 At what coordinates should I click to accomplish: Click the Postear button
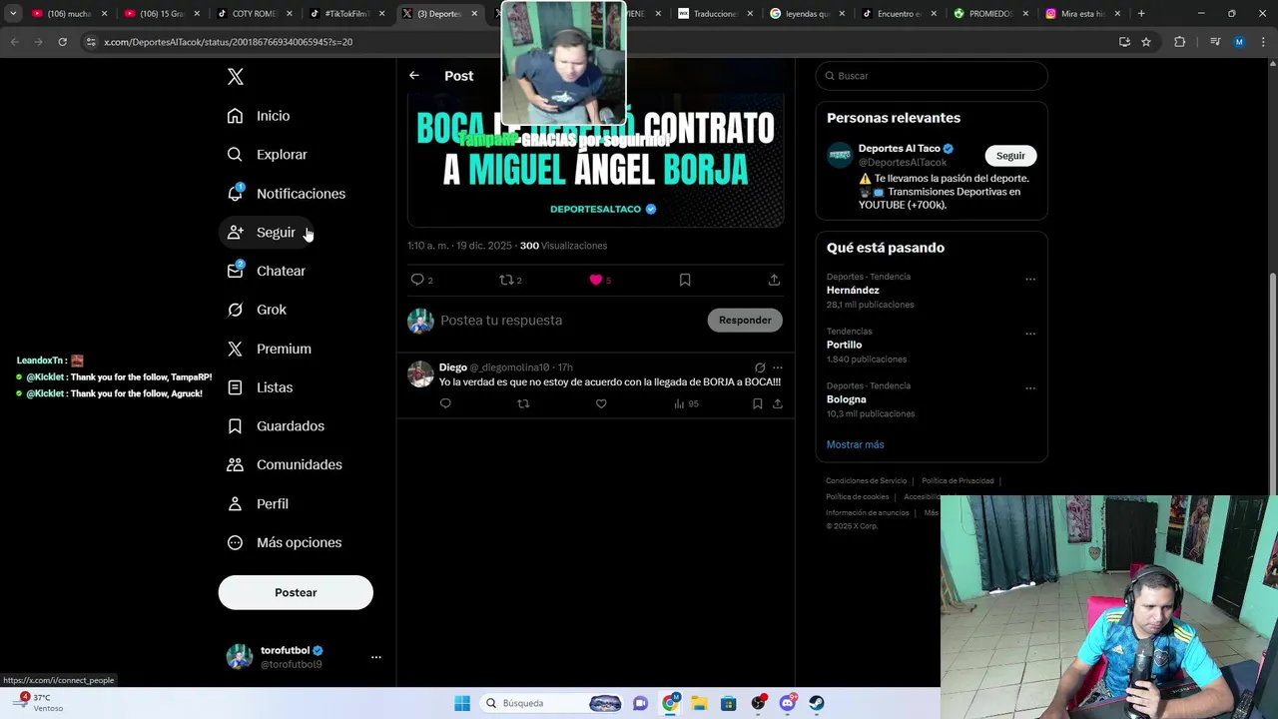[296, 593]
